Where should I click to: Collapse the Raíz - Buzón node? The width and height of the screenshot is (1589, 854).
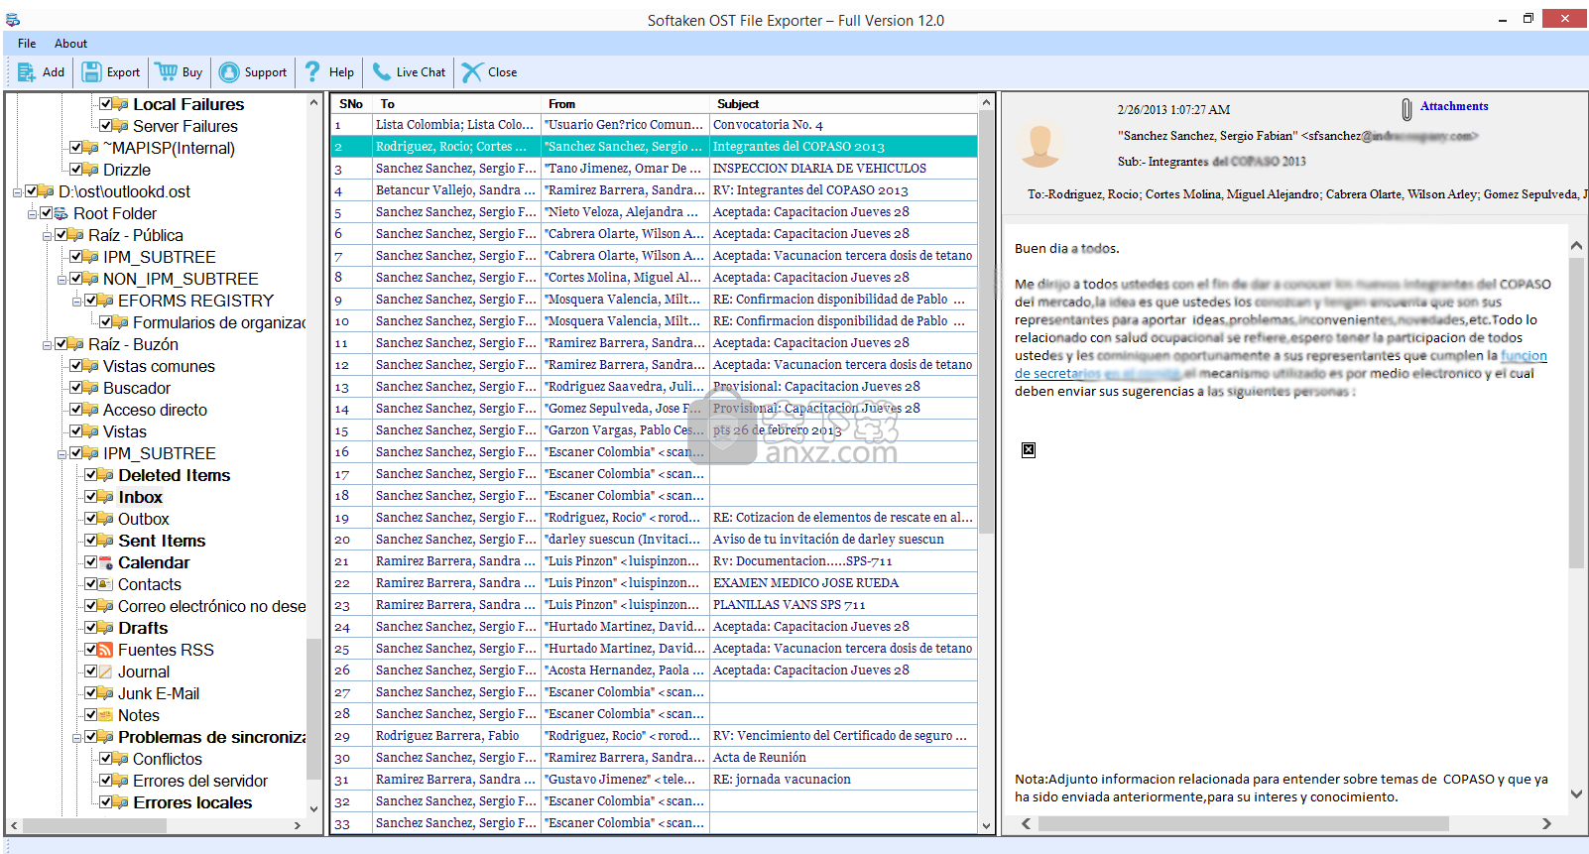(47, 344)
